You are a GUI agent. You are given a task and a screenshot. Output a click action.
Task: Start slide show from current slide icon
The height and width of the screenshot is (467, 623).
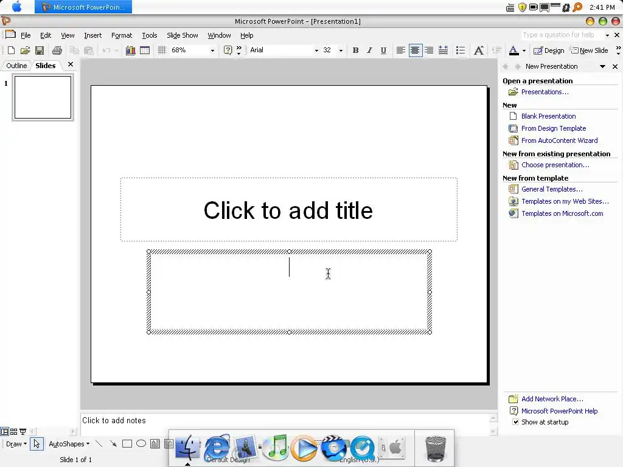[23, 431]
